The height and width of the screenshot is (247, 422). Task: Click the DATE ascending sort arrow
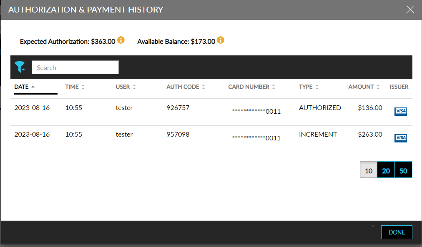click(x=33, y=87)
